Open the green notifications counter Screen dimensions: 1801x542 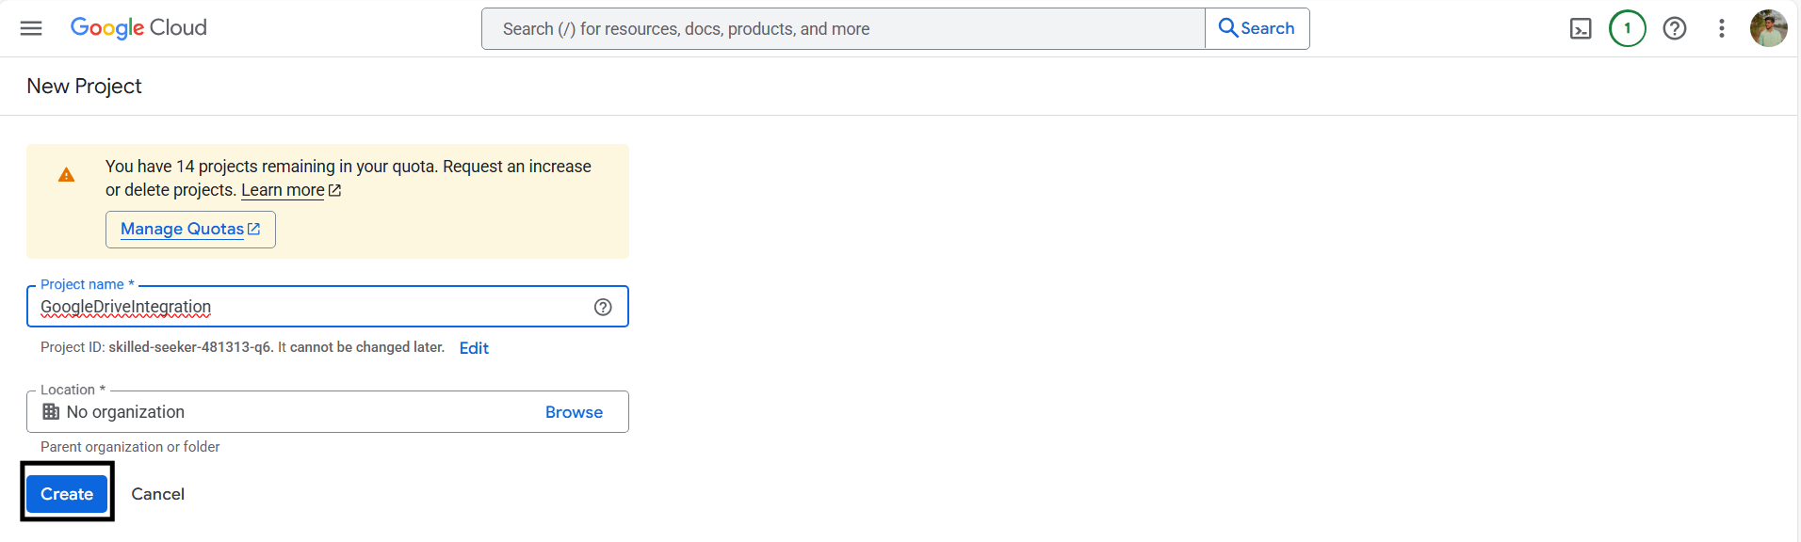point(1627,28)
